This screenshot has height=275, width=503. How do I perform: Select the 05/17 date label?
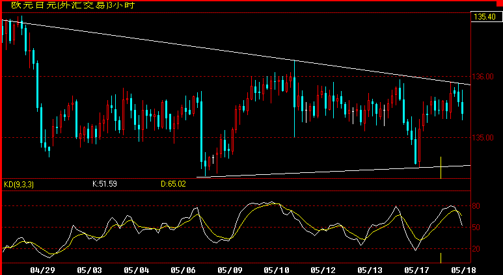pos(416,270)
